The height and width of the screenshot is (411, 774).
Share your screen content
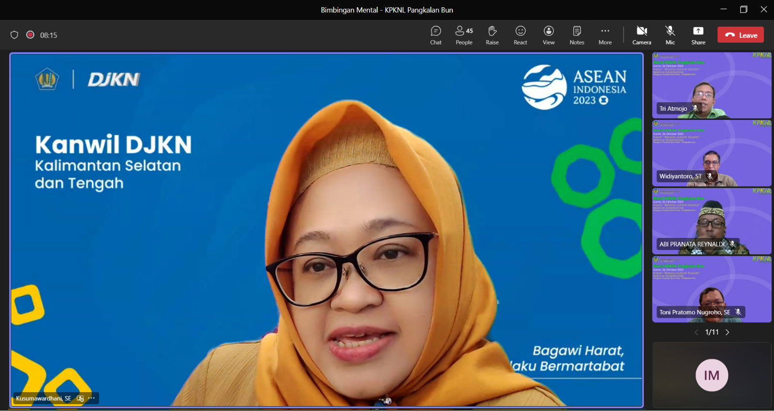point(698,35)
